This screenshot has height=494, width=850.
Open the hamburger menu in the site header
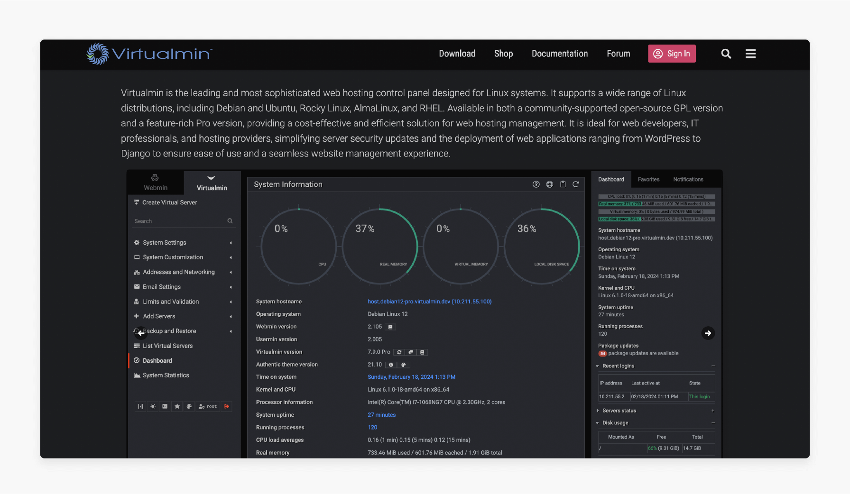pos(750,54)
